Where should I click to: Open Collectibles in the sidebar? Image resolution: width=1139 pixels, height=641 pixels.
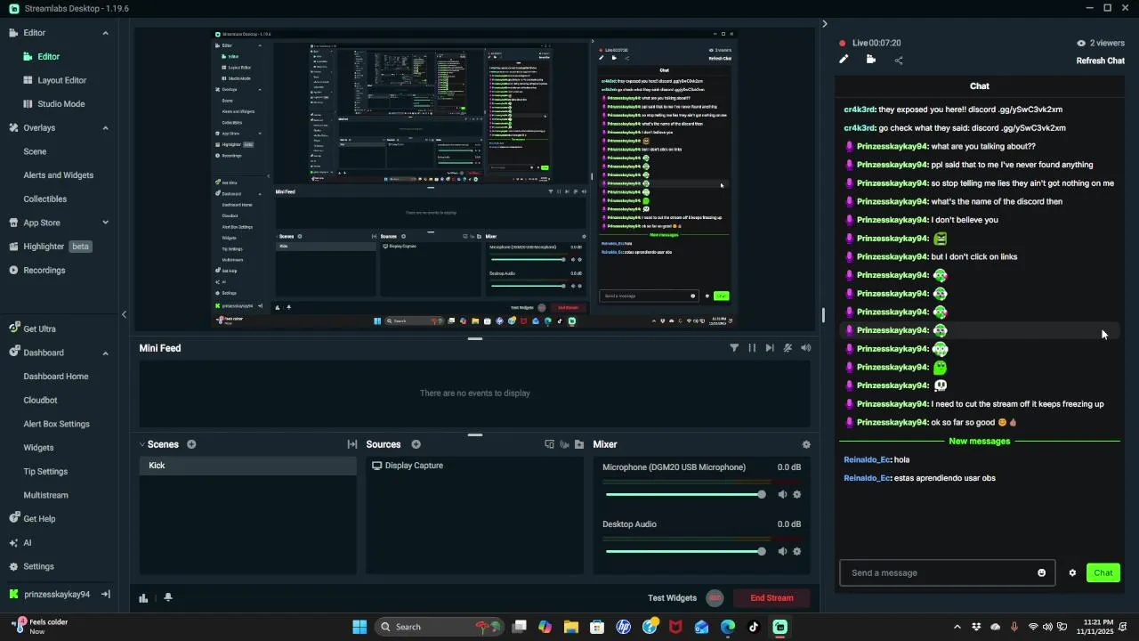coord(45,199)
